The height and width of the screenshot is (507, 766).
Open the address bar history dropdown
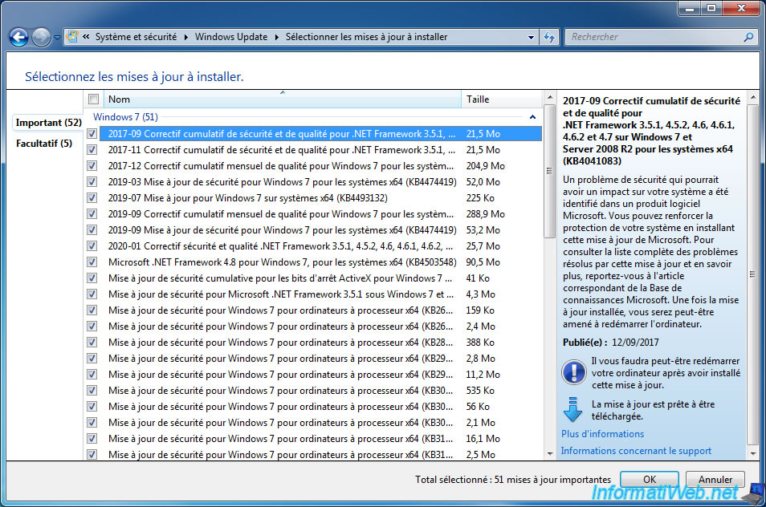[531, 37]
